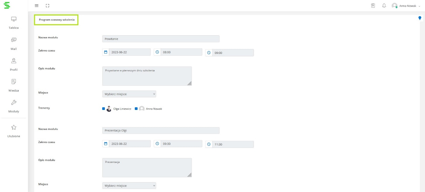Click clock icon beside 08:00 start time
The image size is (425, 192).
point(157,52)
